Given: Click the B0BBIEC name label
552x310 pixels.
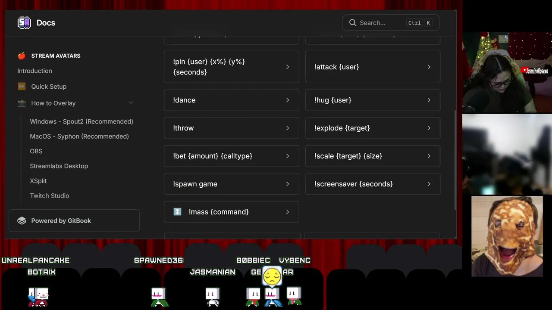Looking at the screenshot, I should tap(253, 260).
